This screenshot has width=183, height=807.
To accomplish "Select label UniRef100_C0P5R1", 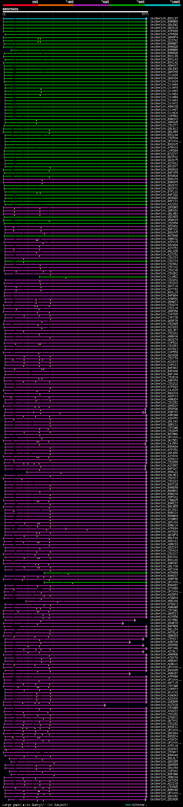I will (164, 116).
